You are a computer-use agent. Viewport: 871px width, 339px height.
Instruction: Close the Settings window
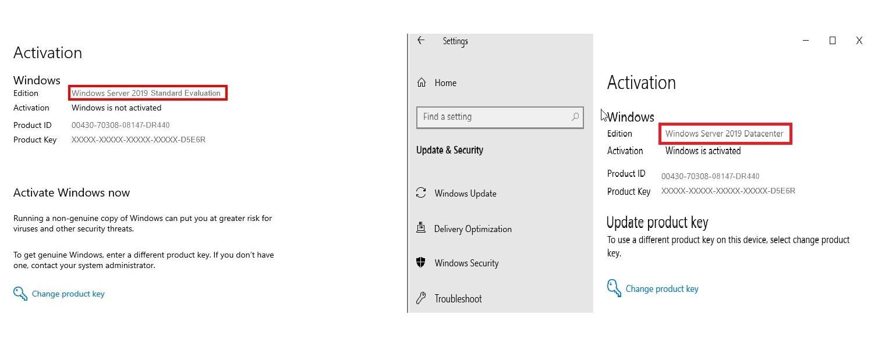tap(859, 41)
